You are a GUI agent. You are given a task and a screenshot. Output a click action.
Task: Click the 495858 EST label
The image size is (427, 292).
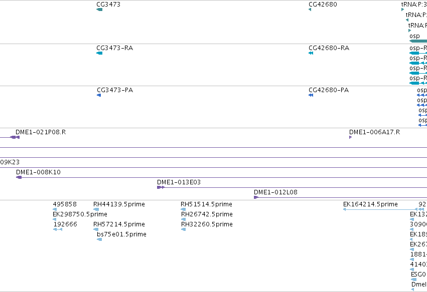point(65,204)
